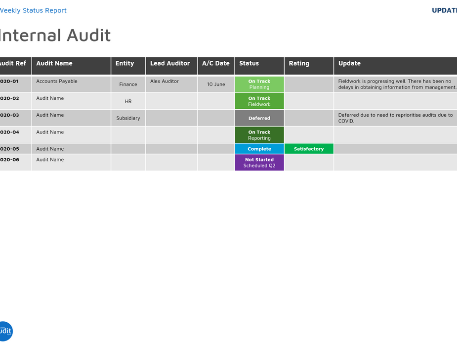The image size is (457, 343).
Task: Select the Finance entity cell
Action: [x=128, y=85]
